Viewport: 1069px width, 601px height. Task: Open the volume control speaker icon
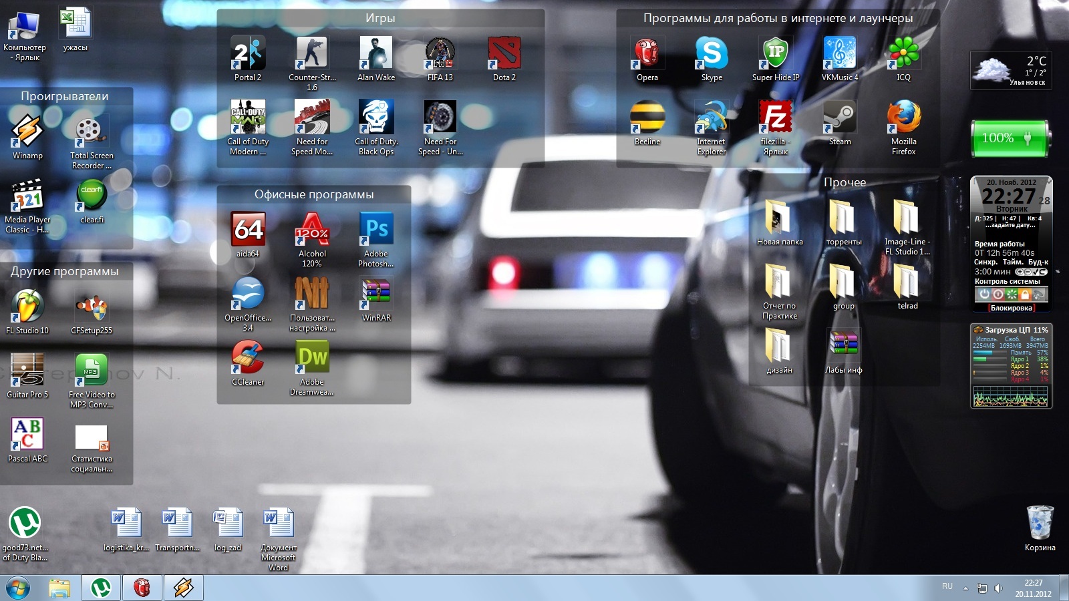tap(998, 588)
